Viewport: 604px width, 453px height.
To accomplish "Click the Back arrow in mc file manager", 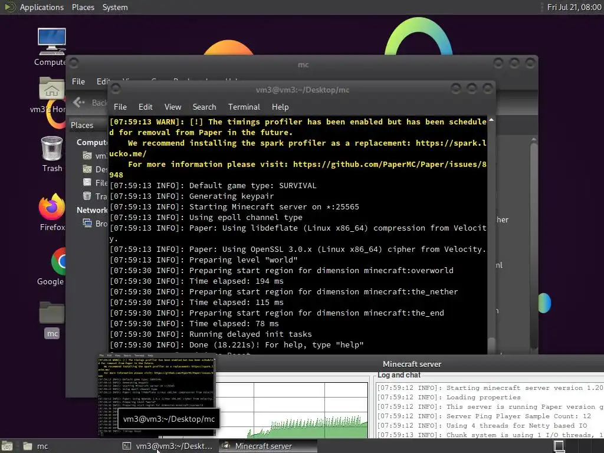I will pyautogui.click(x=78, y=102).
